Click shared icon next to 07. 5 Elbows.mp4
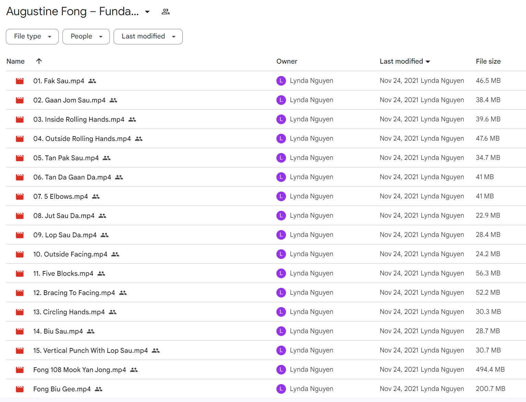526x402 pixels. (x=96, y=197)
